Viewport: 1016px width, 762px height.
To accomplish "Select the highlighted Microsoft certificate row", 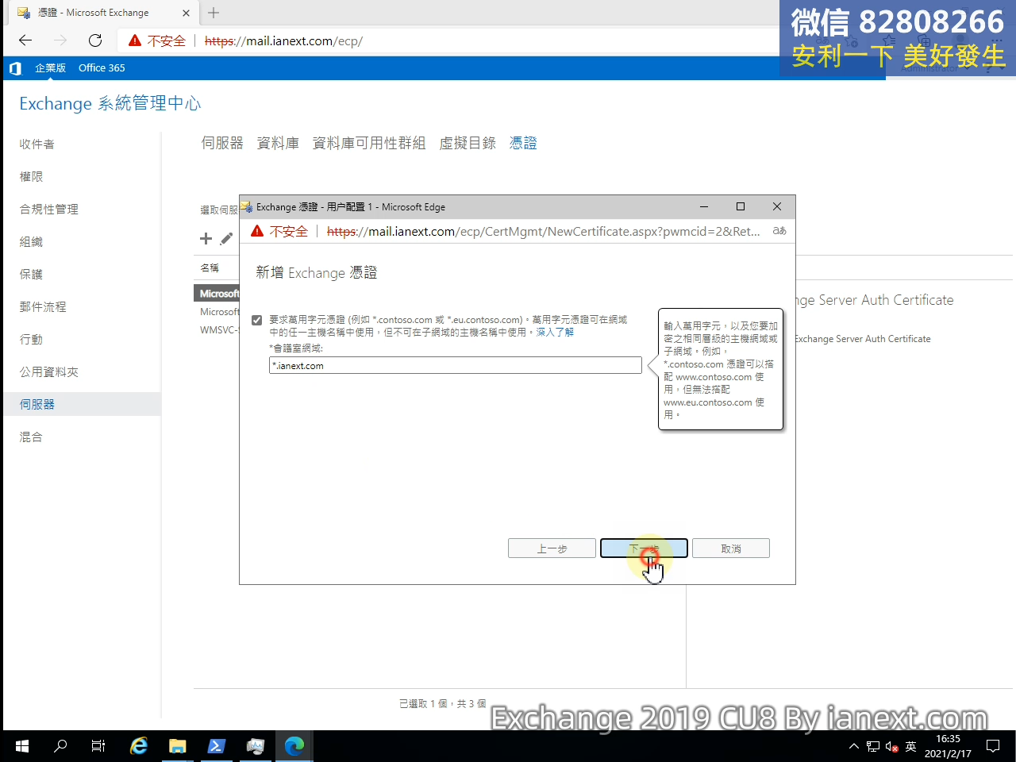I will point(218,294).
